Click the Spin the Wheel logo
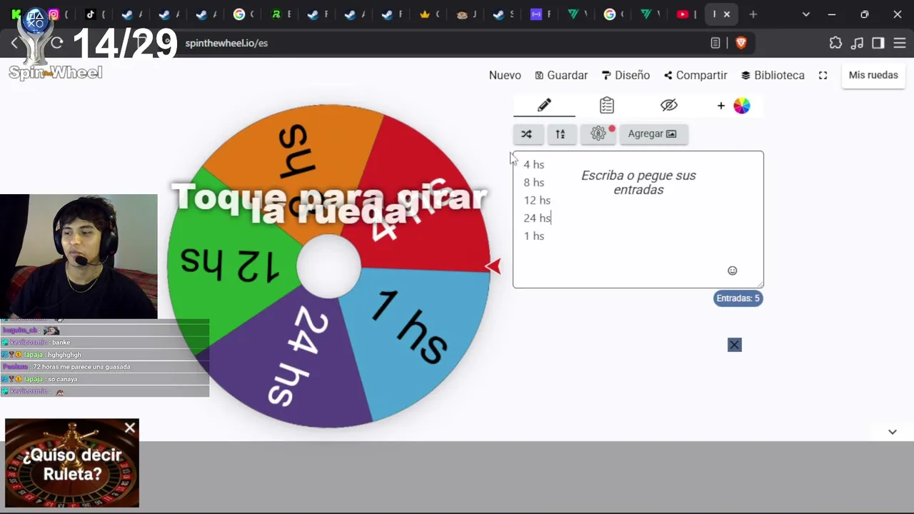Viewport: 914px width, 514px height. [56, 72]
